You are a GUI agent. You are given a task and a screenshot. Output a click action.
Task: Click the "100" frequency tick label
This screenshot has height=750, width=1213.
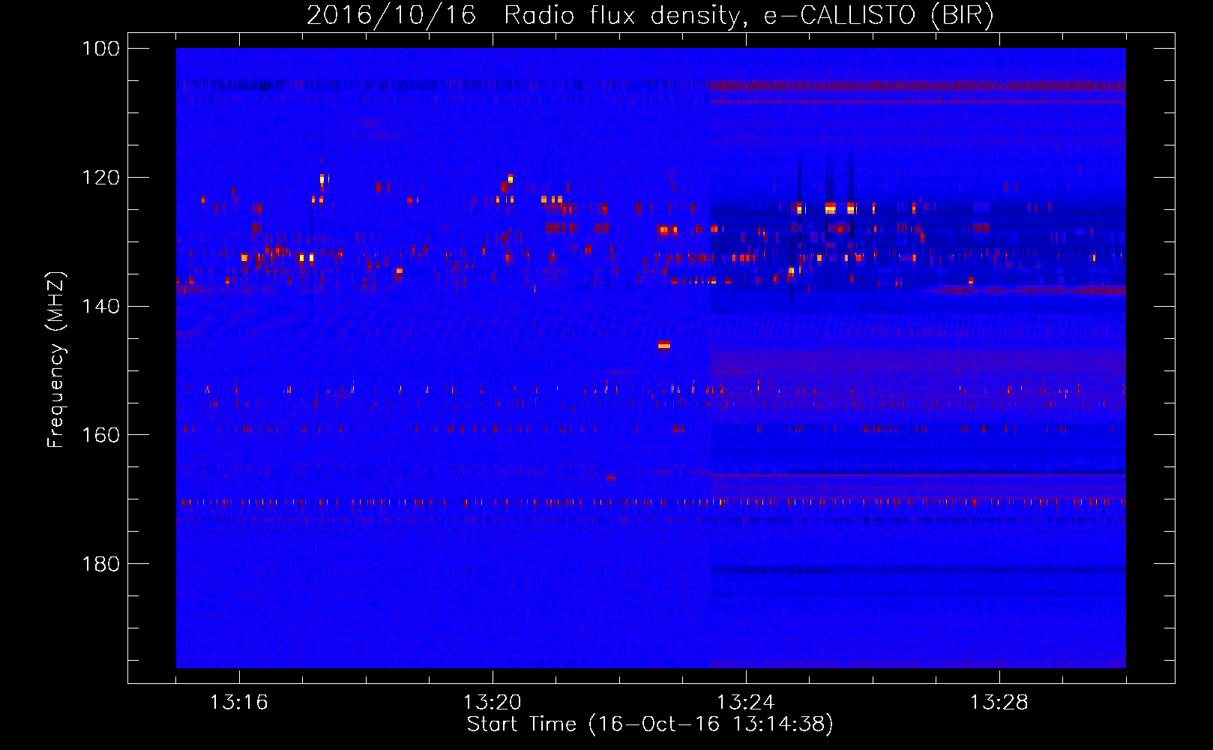pos(100,49)
